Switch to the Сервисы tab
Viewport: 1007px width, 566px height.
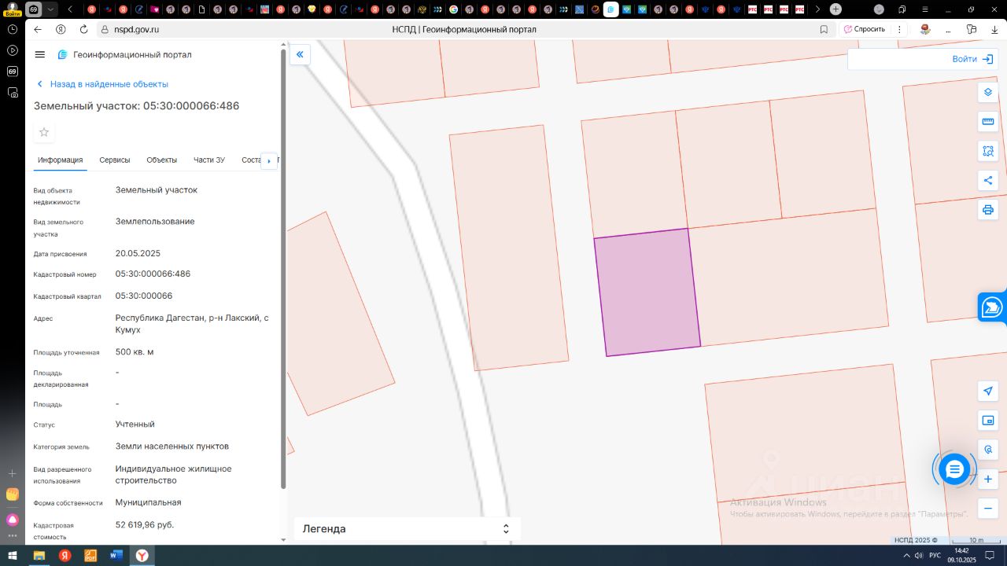pyautogui.click(x=115, y=160)
